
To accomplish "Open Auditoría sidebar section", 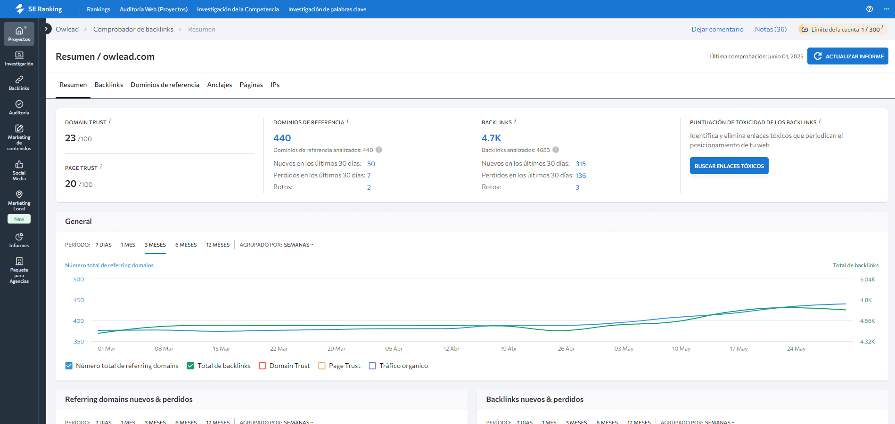I will tap(19, 107).
